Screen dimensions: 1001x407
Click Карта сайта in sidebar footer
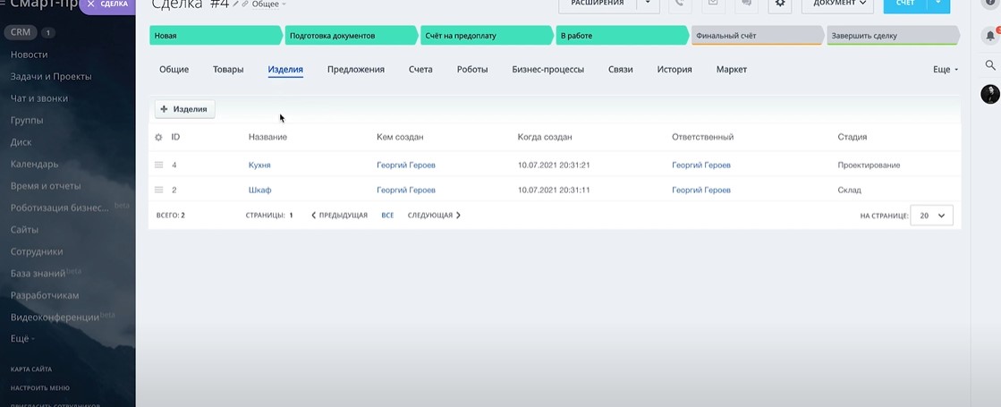[x=31, y=369]
